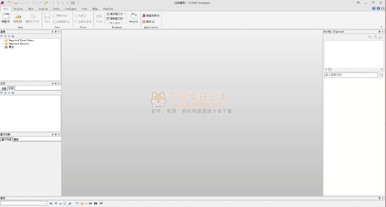Screen dimensions: 386x207
Task: Open dropdown arrow of Change Window To (更改窗口为)
Action: pyautogui.click(x=125, y=14)
